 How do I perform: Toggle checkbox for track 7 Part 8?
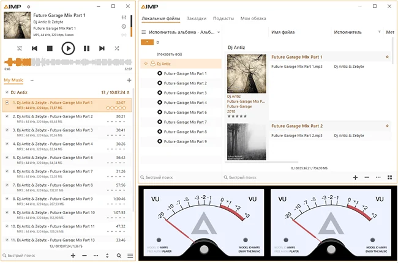tap(7, 185)
